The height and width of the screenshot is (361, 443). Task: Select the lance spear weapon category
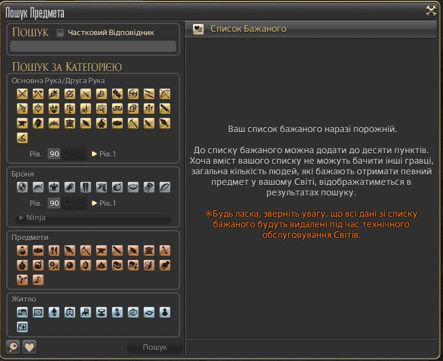86,94
